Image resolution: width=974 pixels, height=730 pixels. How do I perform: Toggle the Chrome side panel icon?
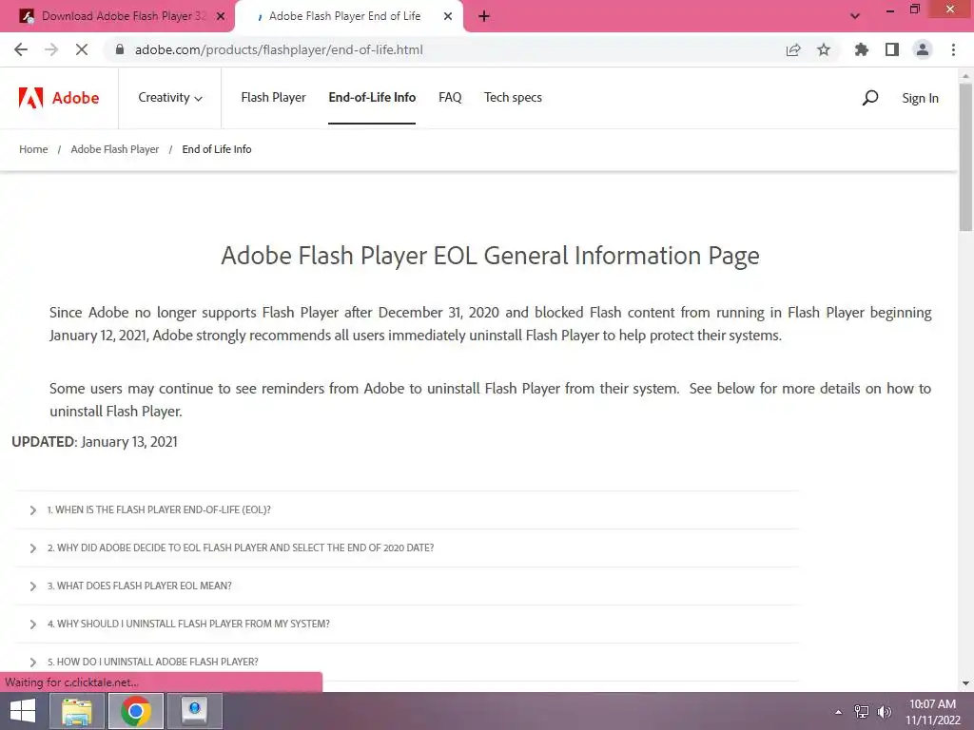[892, 50]
